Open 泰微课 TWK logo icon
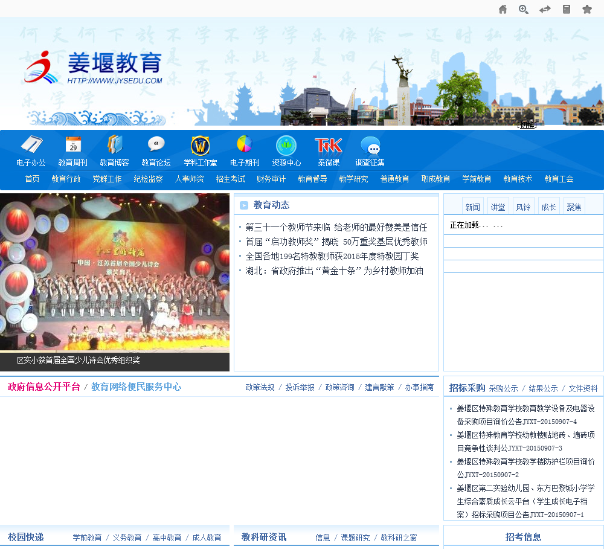The height and width of the screenshot is (549, 604). (329, 145)
